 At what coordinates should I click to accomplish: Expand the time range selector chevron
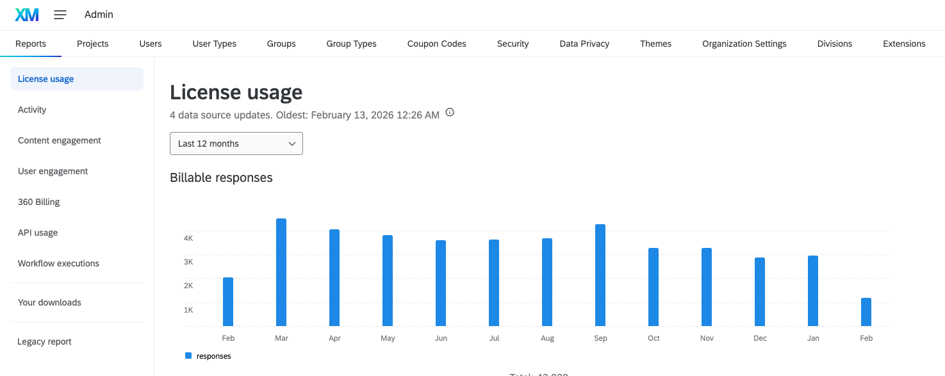coord(292,143)
